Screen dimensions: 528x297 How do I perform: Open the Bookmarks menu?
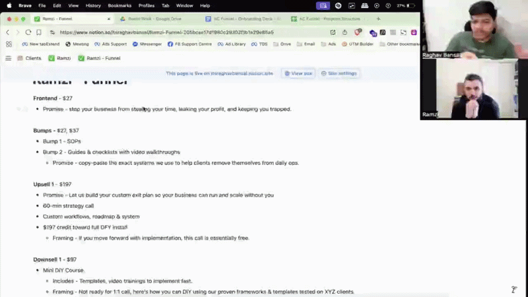point(119,5)
